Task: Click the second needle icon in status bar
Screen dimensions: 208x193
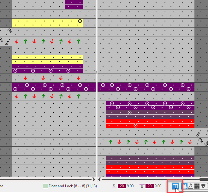Action: pos(142,186)
